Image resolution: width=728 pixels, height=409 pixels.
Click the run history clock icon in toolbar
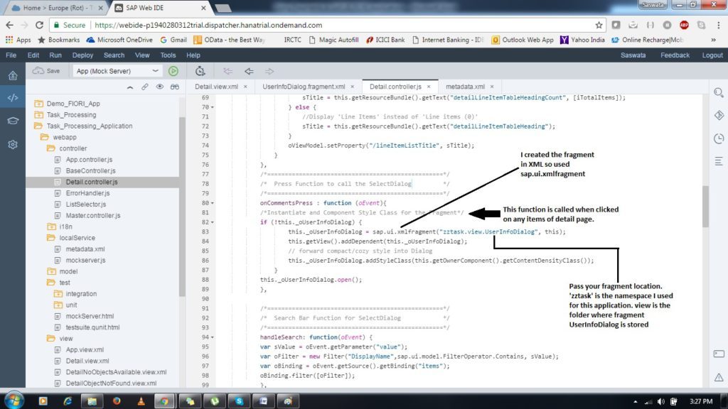click(200, 71)
